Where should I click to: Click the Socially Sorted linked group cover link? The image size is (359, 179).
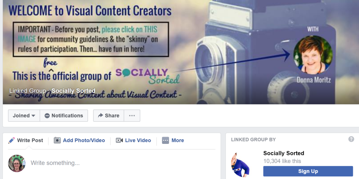pos(73,91)
